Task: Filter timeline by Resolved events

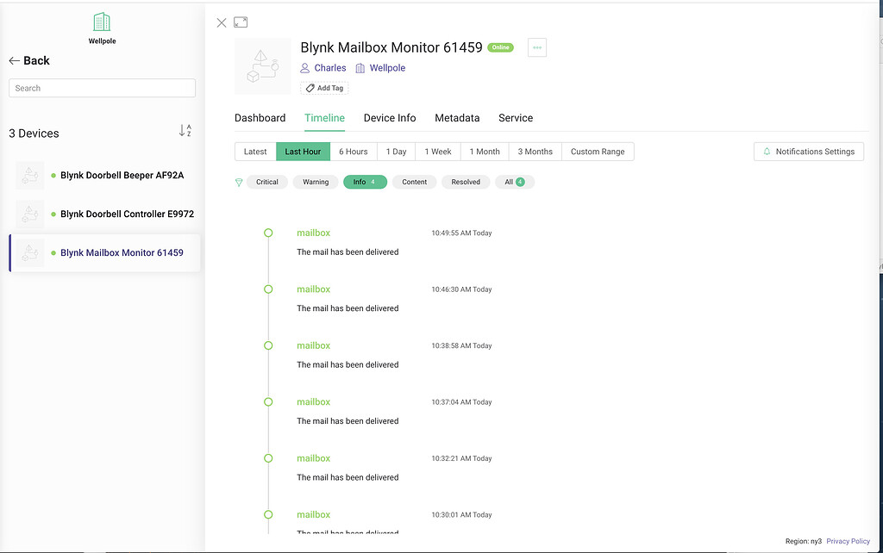Action: pyautogui.click(x=466, y=182)
